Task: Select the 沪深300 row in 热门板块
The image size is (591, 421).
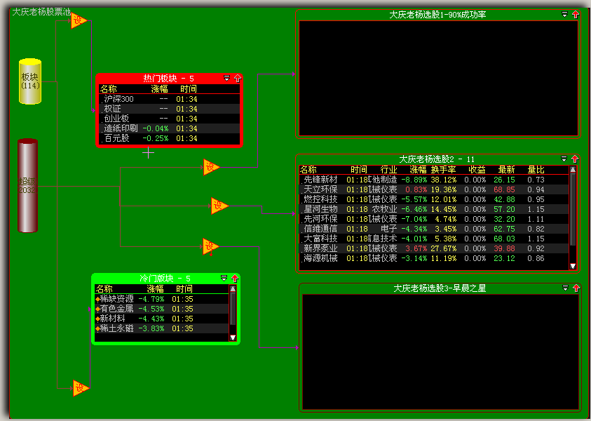Action: [x=169, y=99]
